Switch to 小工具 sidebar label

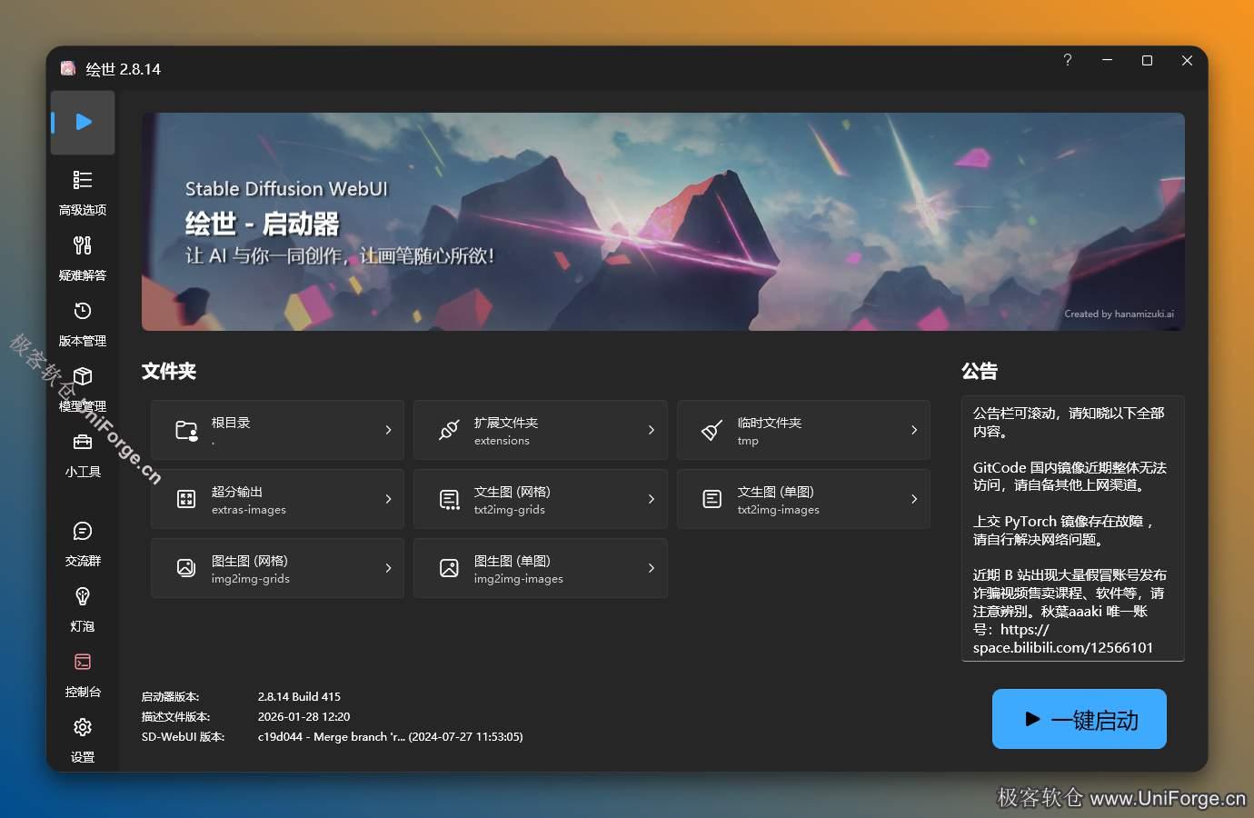(x=83, y=472)
